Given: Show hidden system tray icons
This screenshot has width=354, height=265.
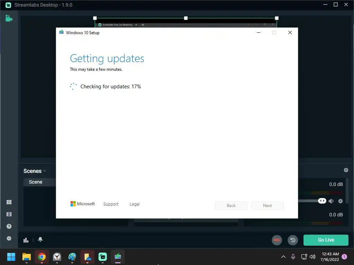Looking at the screenshot, I should (x=283, y=257).
